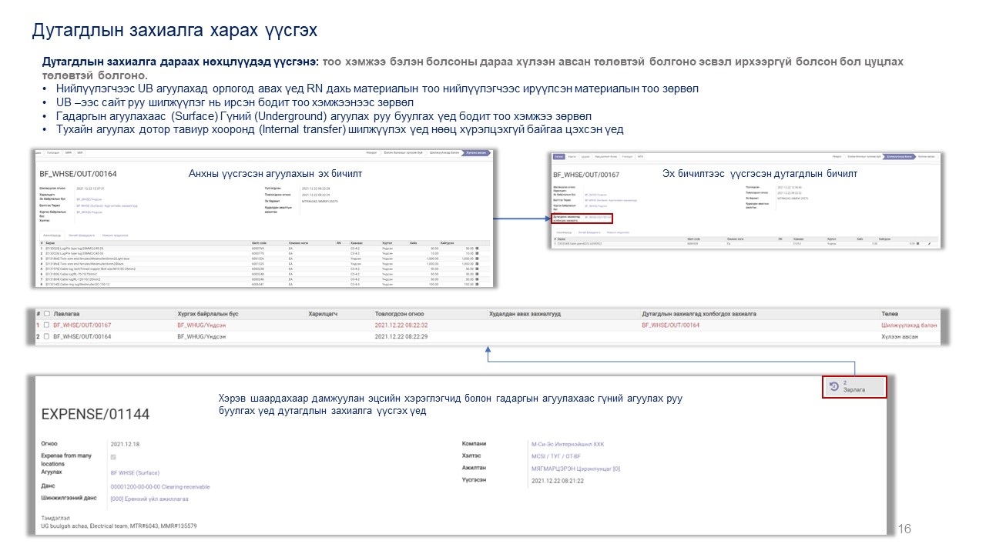Open company link М-Си-Эс Интернэйшнл ХХК
Screen dimensions: 986x554
click(x=568, y=444)
